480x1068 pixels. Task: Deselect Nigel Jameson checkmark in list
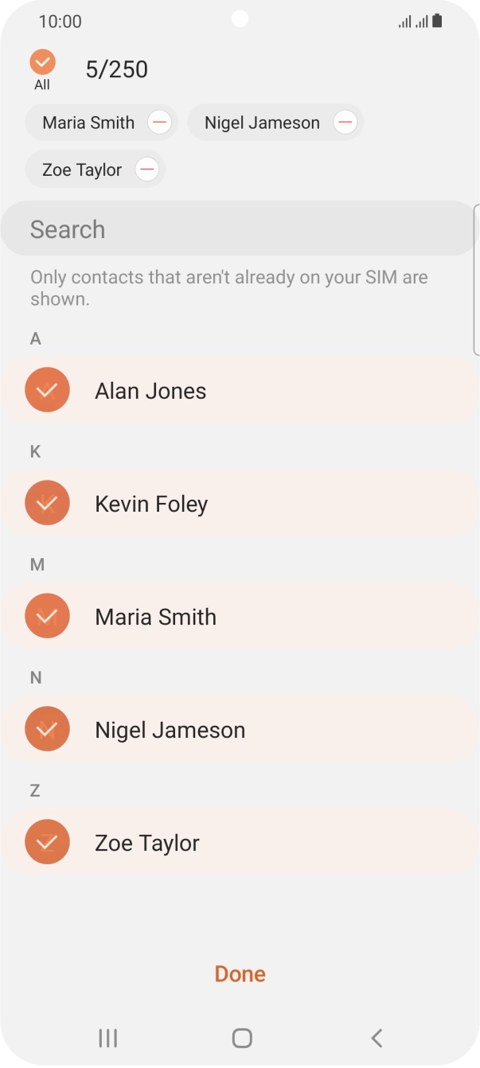coord(47,729)
